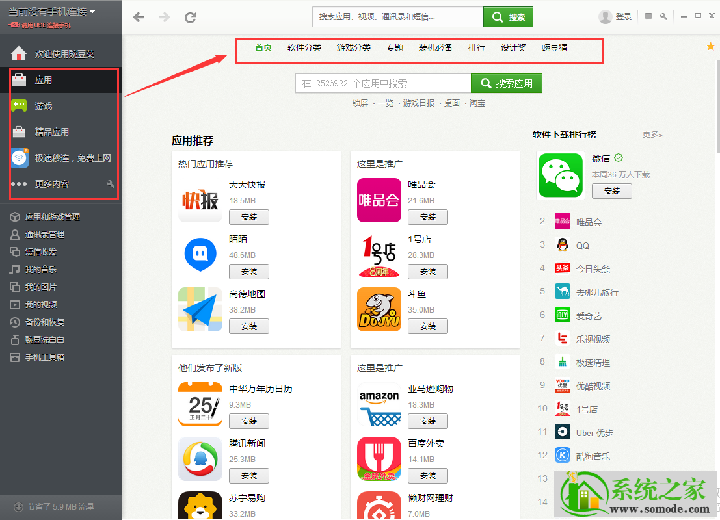Install 1号店 with its 安装 button

(x=427, y=272)
